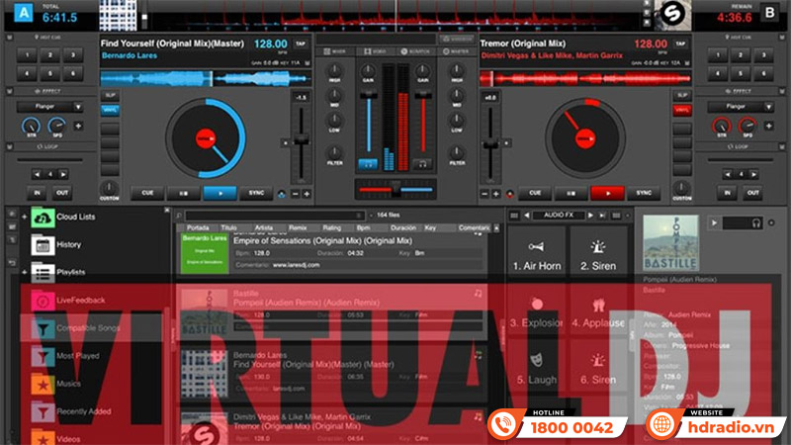Toggle the blue headphone cue button for deck A
The width and height of the screenshot is (791, 445).
(368, 164)
